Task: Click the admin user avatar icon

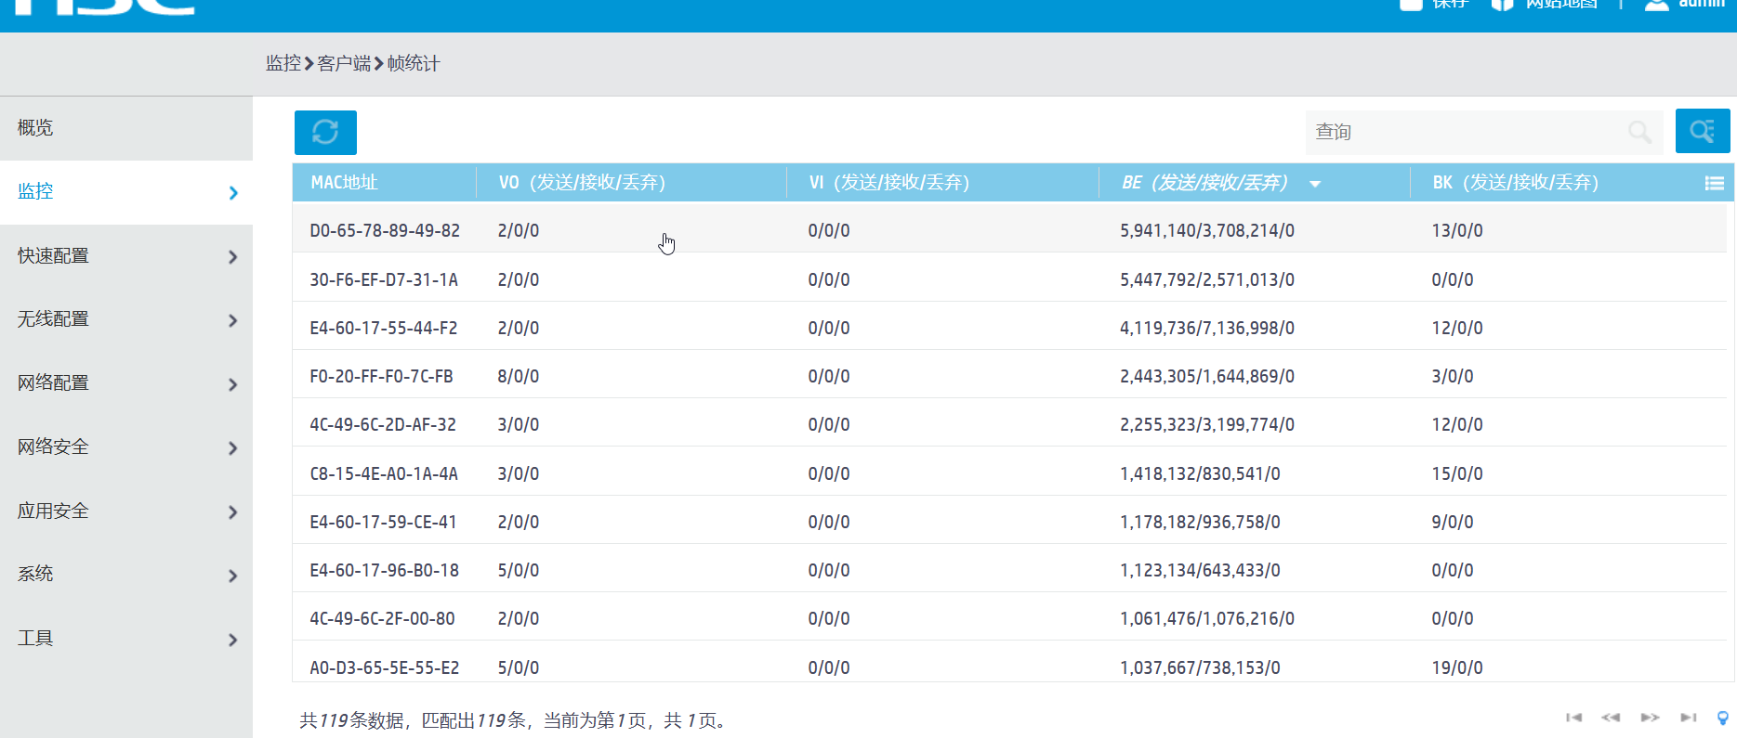Action: point(1656,5)
